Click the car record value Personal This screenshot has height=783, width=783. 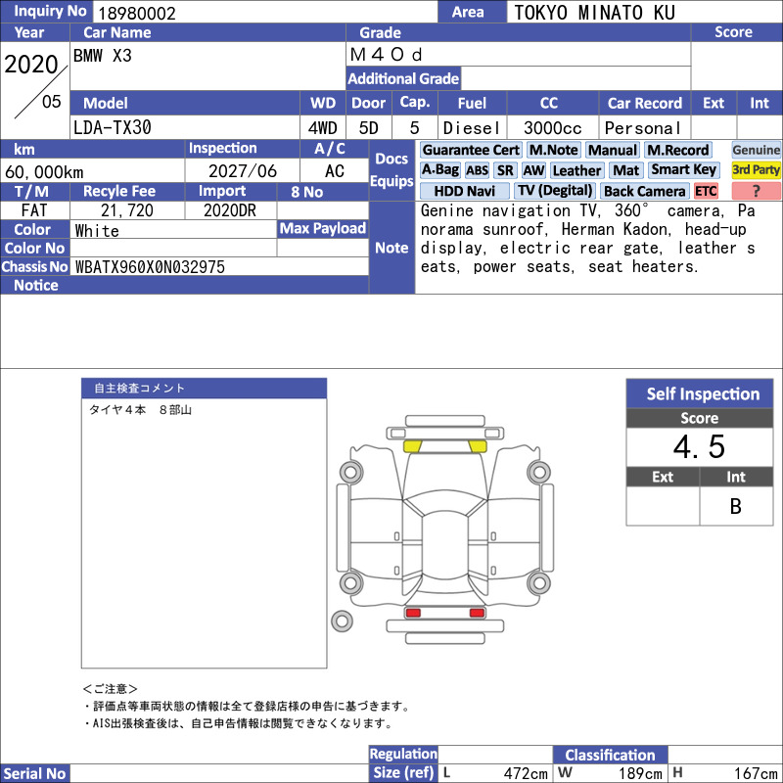point(642,128)
